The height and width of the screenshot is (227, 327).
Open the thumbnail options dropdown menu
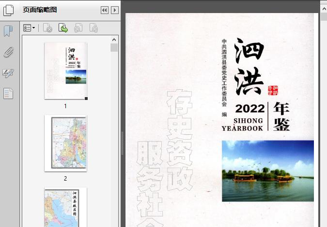click(29, 28)
